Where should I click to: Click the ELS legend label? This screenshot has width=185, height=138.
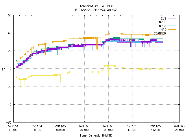(x=163, y=18)
